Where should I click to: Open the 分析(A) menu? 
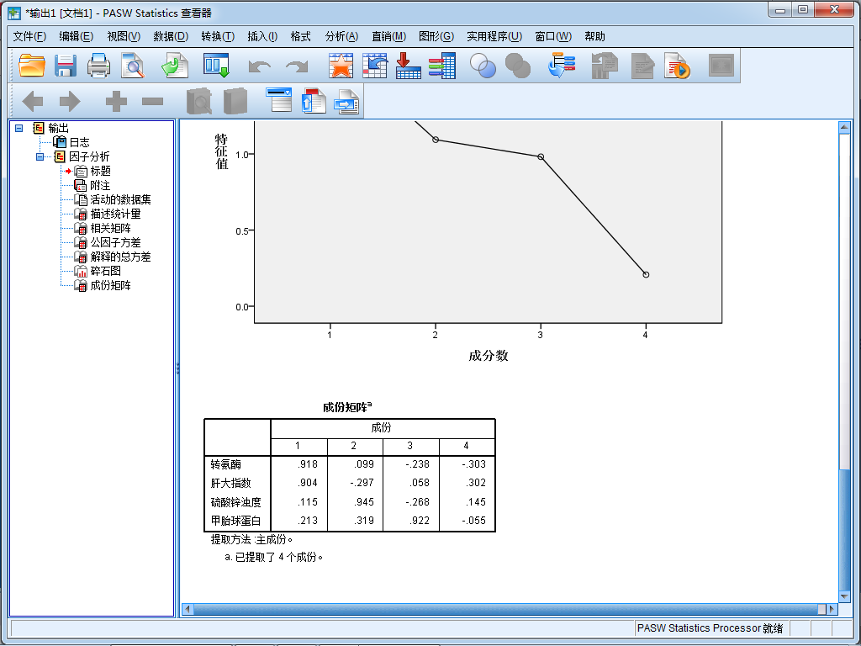tap(341, 36)
